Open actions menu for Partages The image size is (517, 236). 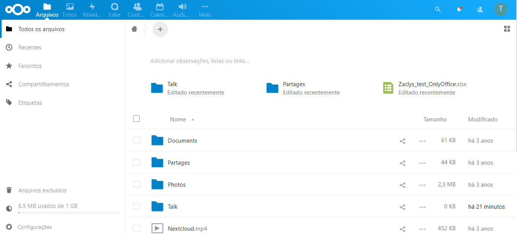click(422, 163)
